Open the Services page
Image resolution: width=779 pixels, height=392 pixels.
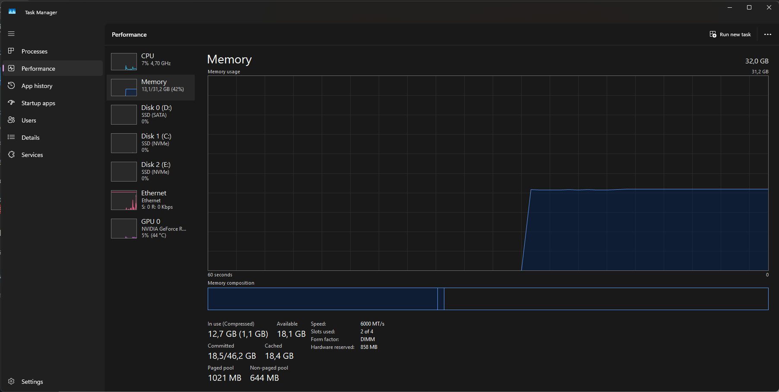(32, 155)
